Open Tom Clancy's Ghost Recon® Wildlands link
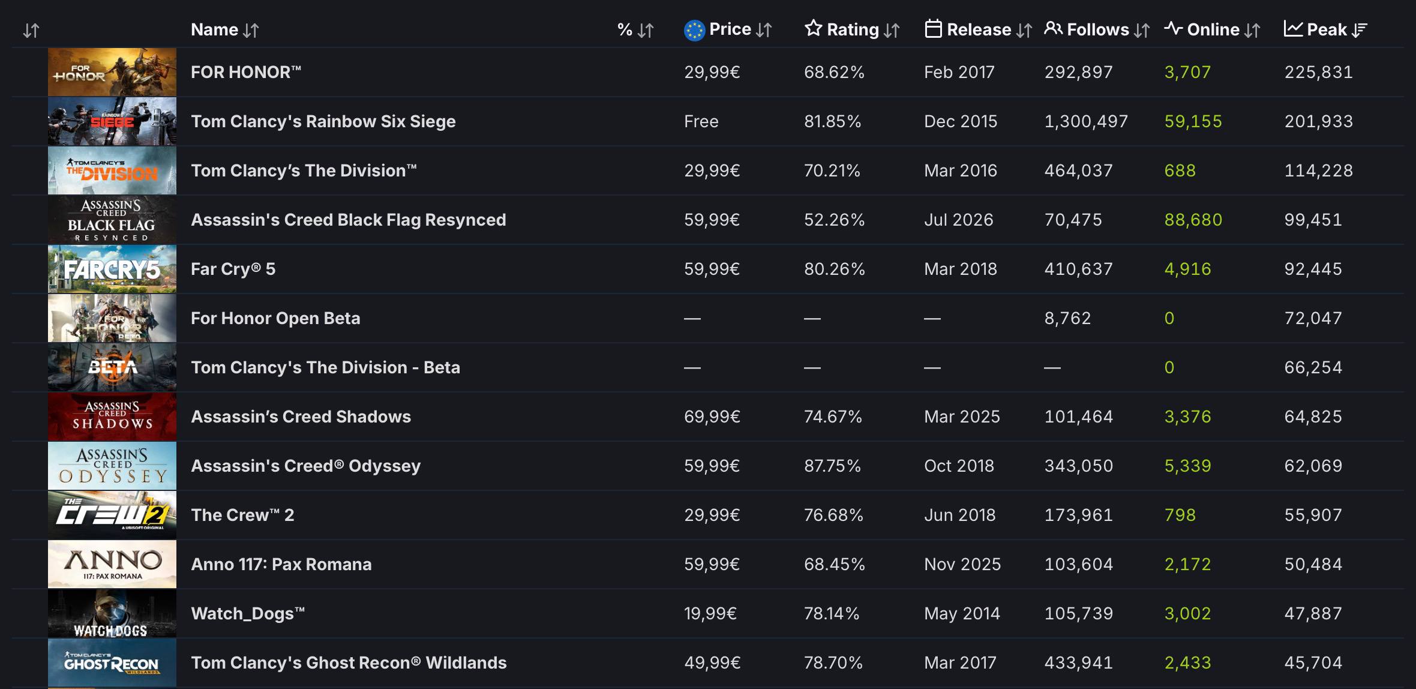 349,663
